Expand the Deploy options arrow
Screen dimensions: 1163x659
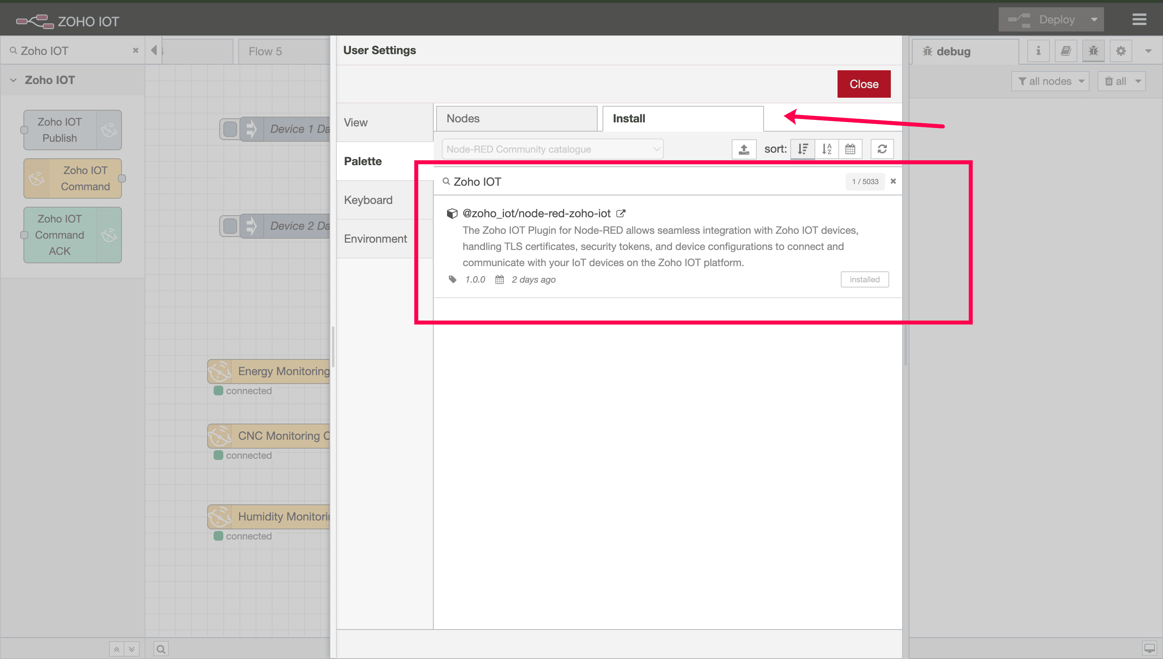[x=1094, y=19]
